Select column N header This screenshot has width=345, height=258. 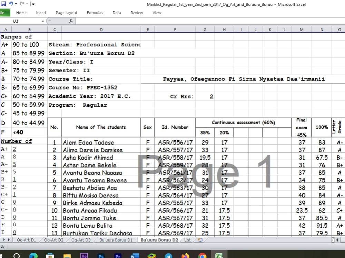click(x=322, y=29)
